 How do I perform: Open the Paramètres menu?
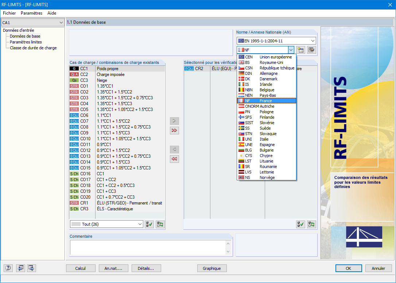[32, 13]
